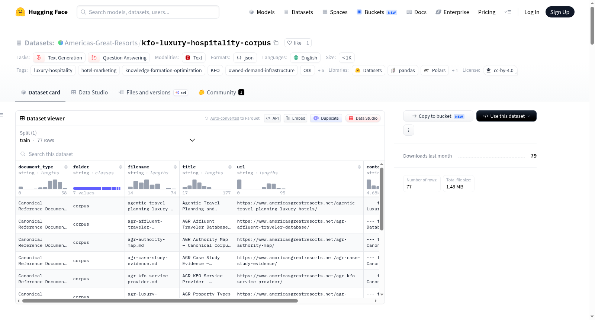Sort by url column sort arrows

click(359, 167)
